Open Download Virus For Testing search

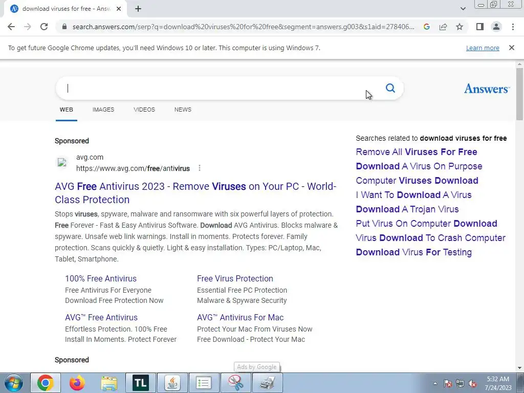413,252
